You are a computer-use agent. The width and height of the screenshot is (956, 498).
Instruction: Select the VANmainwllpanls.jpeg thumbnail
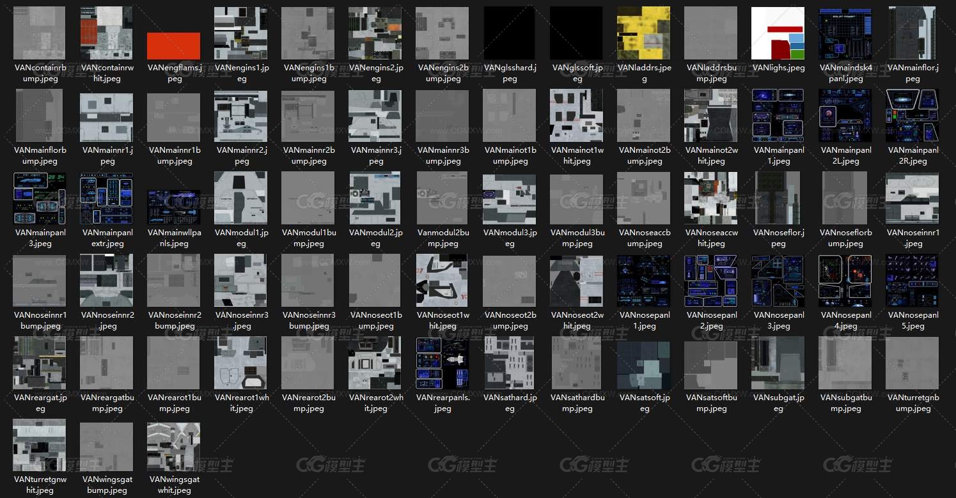pyautogui.click(x=174, y=207)
